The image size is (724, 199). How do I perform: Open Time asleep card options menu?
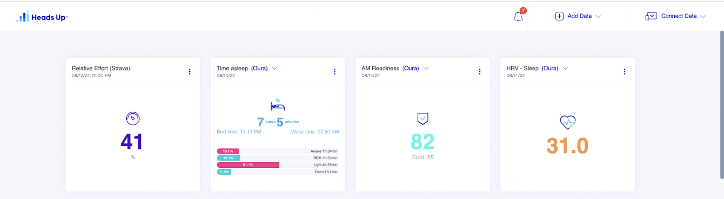click(334, 72)
